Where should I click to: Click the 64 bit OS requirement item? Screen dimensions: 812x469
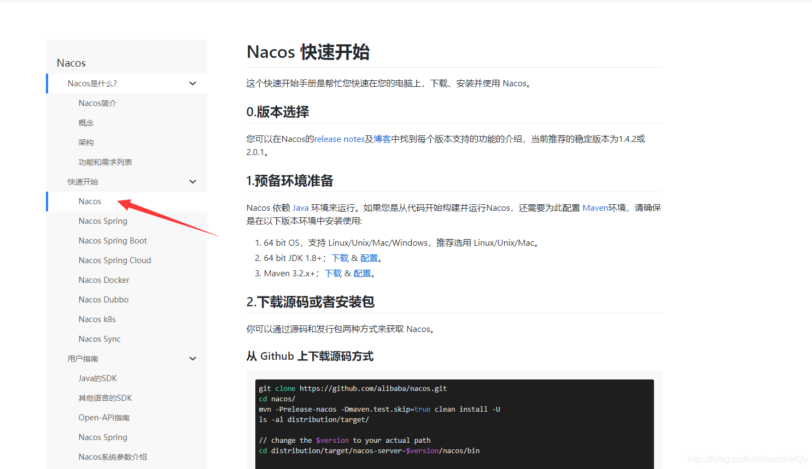pos(402,243)
